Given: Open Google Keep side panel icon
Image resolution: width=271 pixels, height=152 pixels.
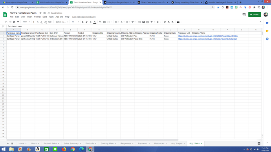Looking at the screenshot, I should click(267, 31).
